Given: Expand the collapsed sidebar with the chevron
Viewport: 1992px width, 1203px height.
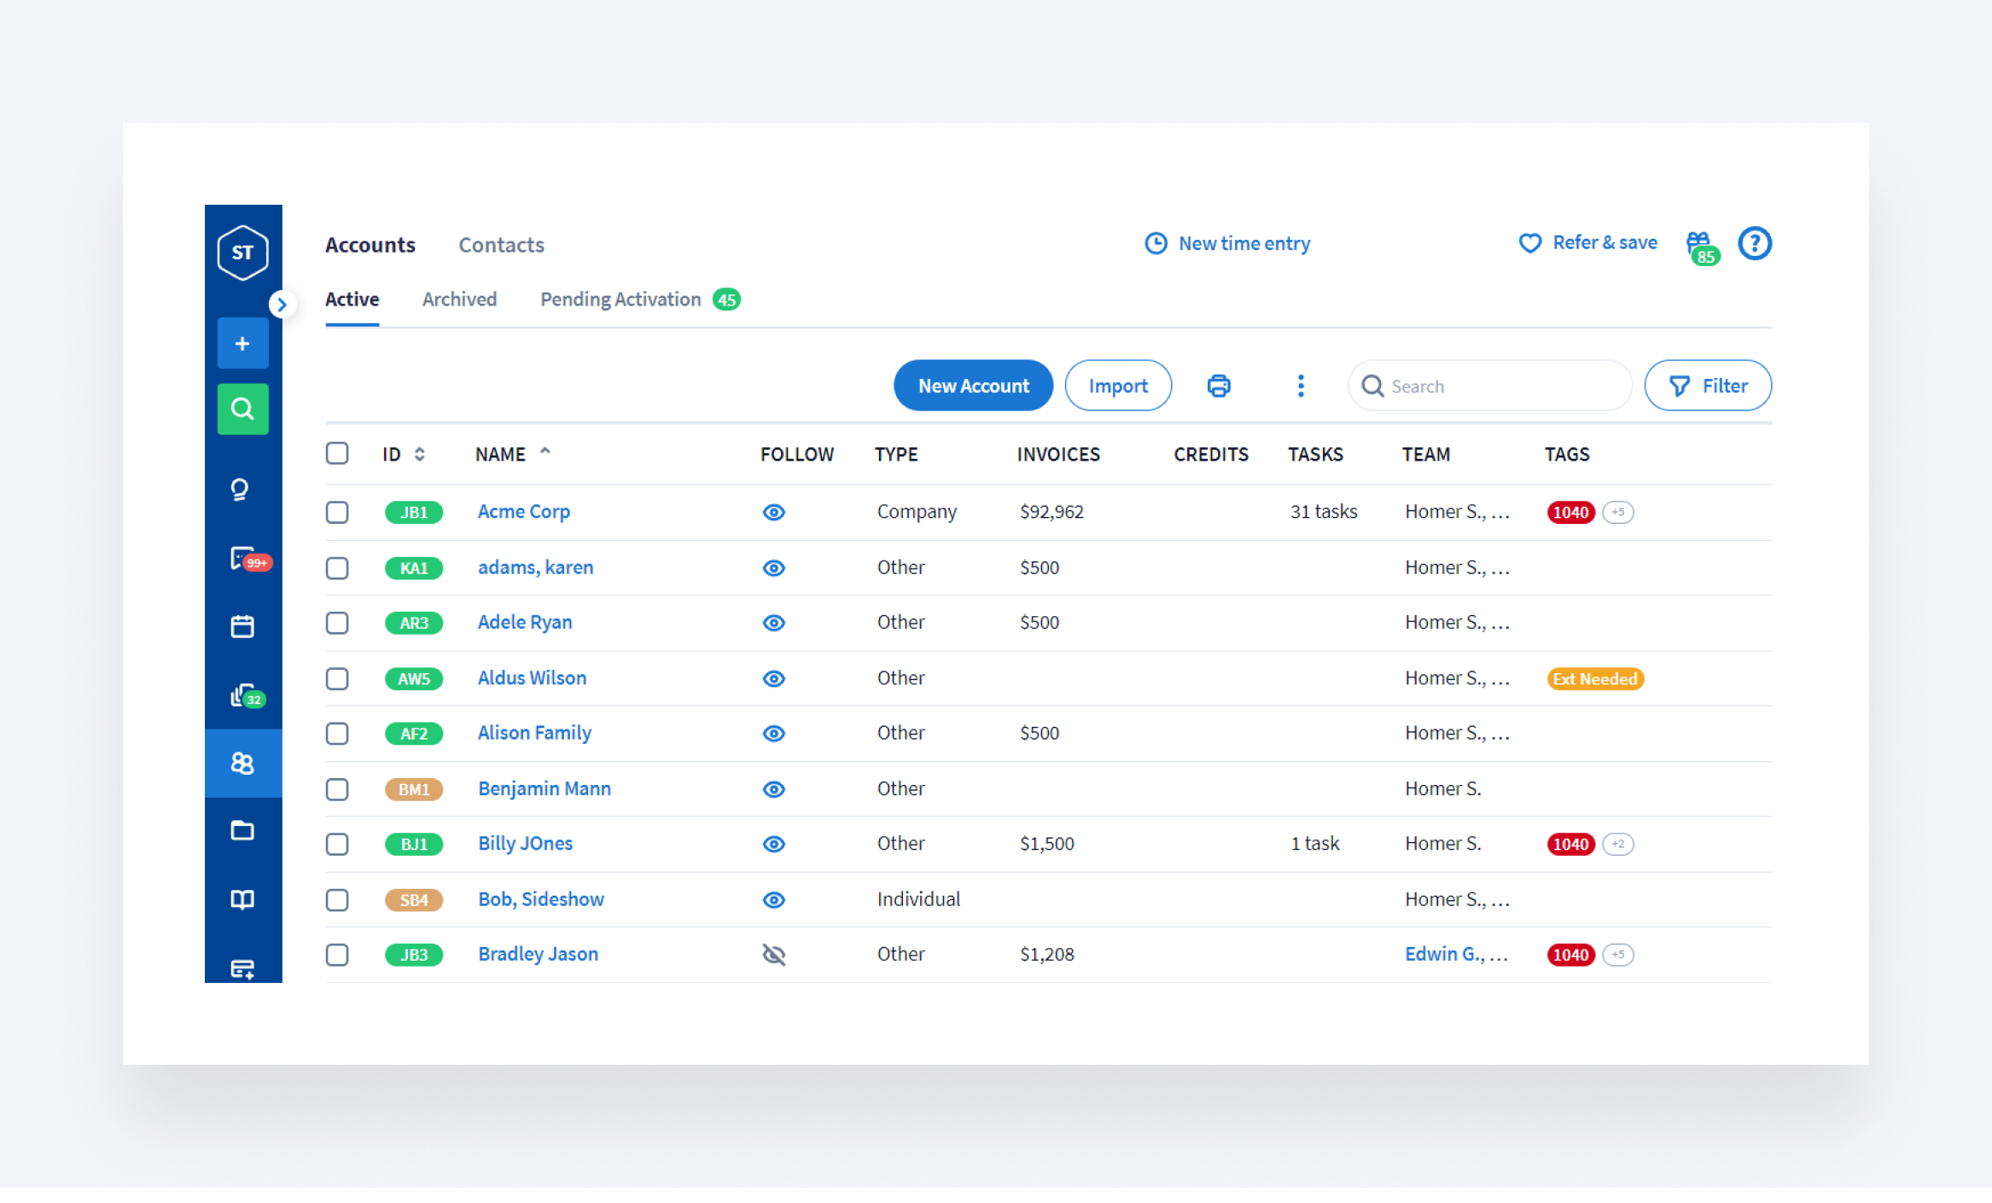Looking at the screenshot, I should (x=282, y=304).
